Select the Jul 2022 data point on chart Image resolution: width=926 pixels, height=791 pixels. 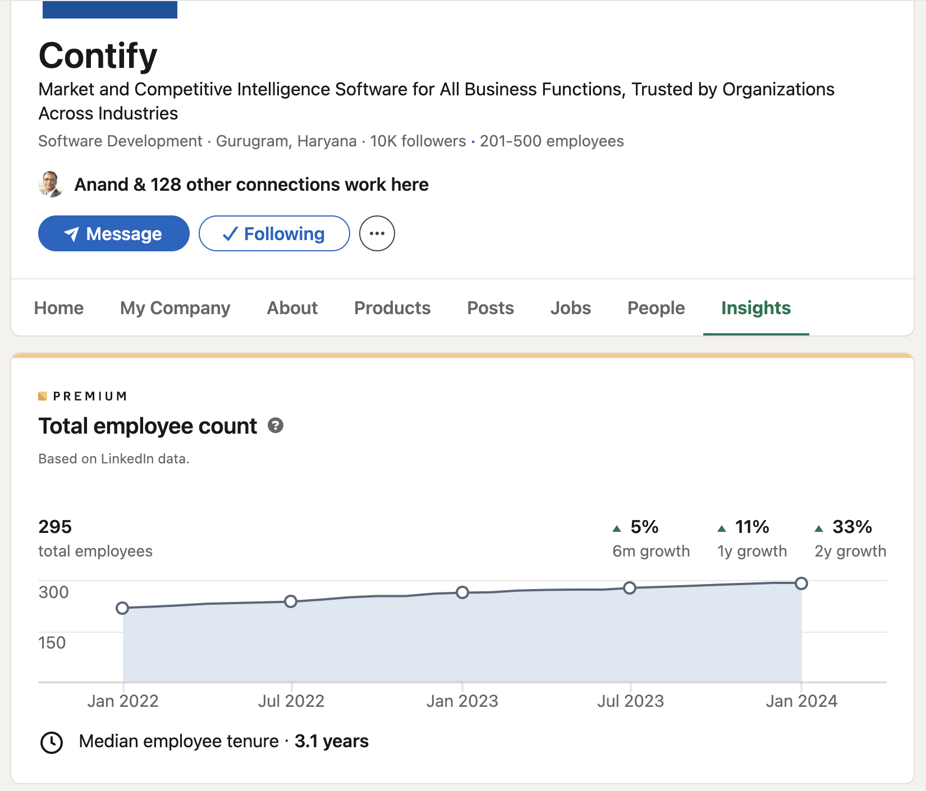(291, 601)
